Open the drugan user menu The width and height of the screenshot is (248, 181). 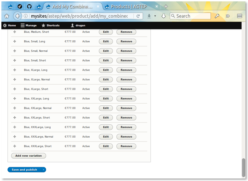click(78, 25)
